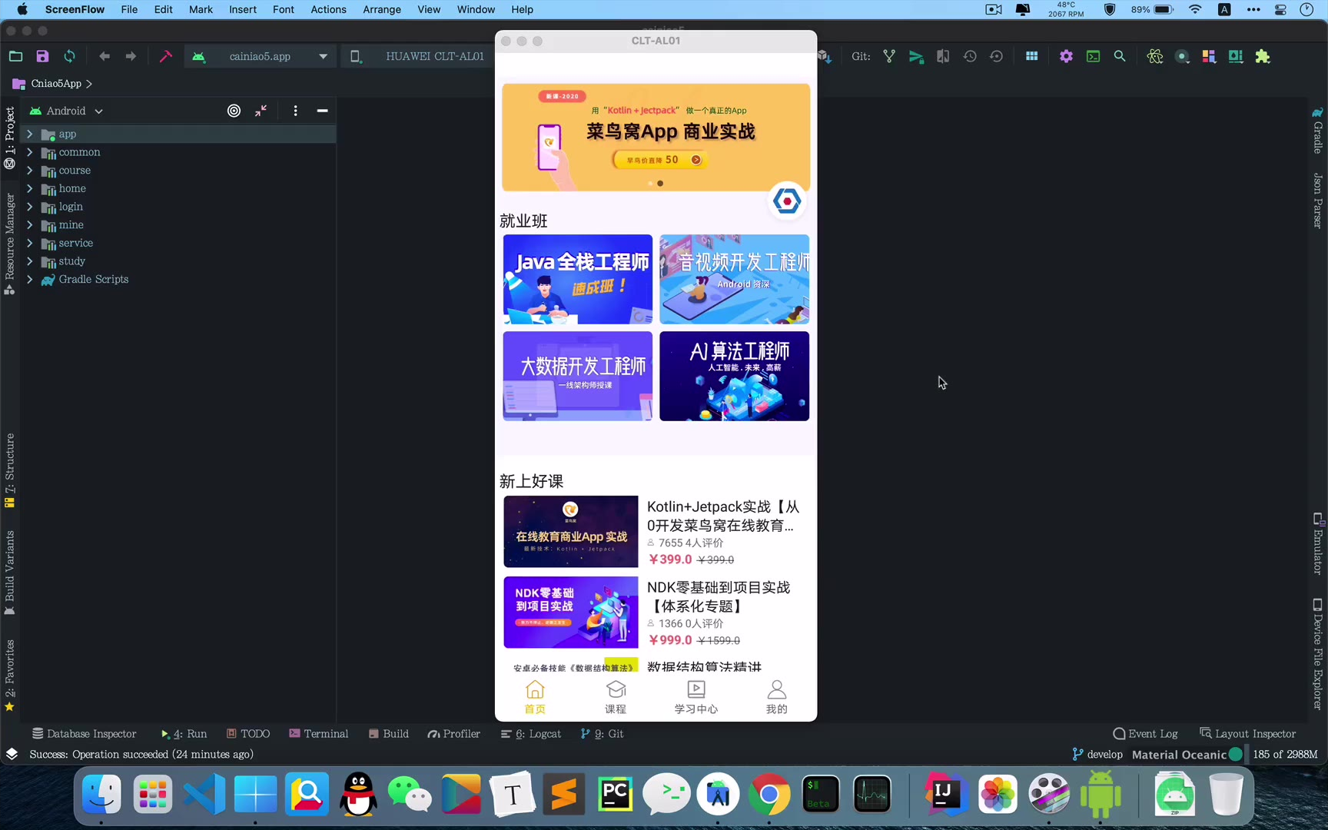1328x830 pixels.
Task: Click the Git rollback icon
Action: (x=997, y=56)
